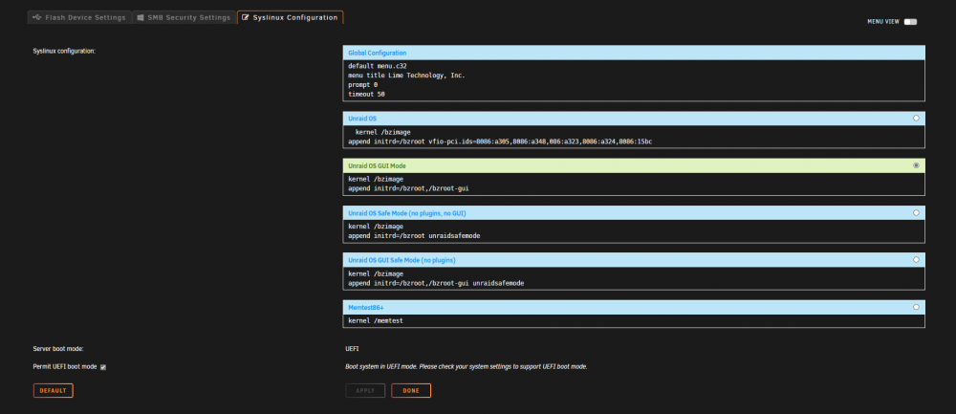Click the 'Unraid OS' section header
956x414 pixels.
(x=634, y=119)
